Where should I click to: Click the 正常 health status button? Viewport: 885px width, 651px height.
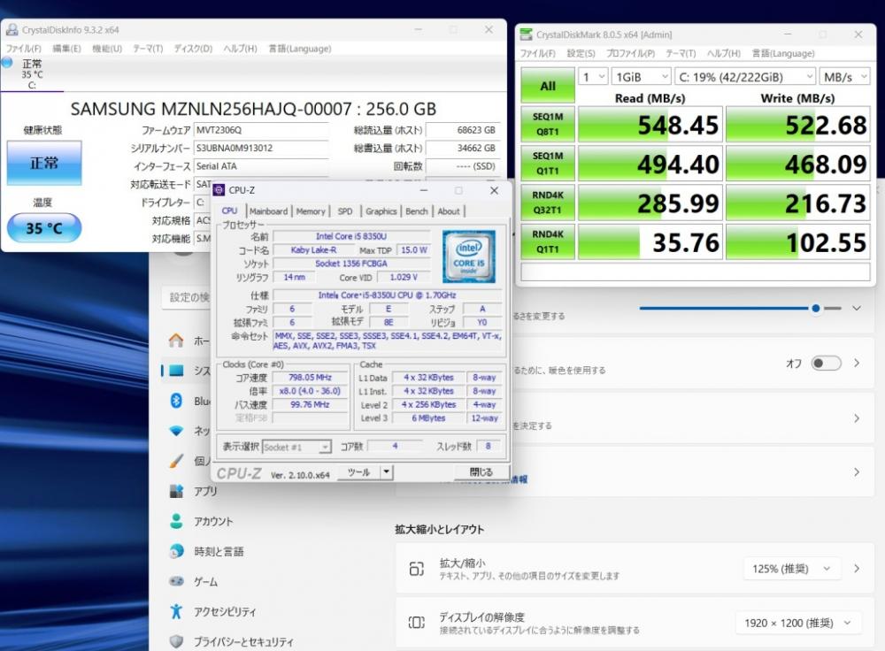pyautogui.click(x=44, y=163)
